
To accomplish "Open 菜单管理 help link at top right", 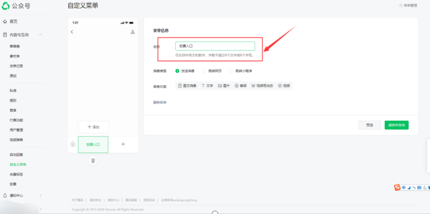I will click(x=408, y=5).
